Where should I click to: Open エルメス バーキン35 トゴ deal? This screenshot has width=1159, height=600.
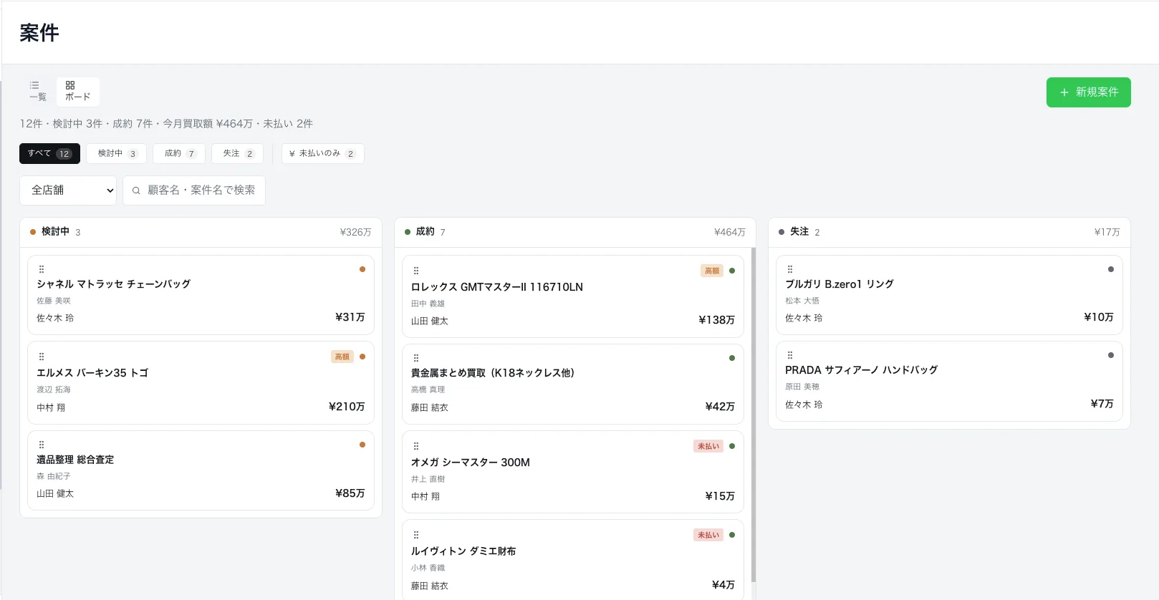(x=201, y=382)
